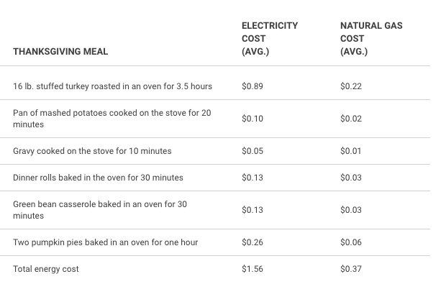Click the $0.89 turkey electricity cost
446x297 pixels.
coord(252,86)
